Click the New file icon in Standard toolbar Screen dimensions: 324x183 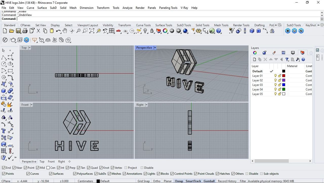(5, 31)
